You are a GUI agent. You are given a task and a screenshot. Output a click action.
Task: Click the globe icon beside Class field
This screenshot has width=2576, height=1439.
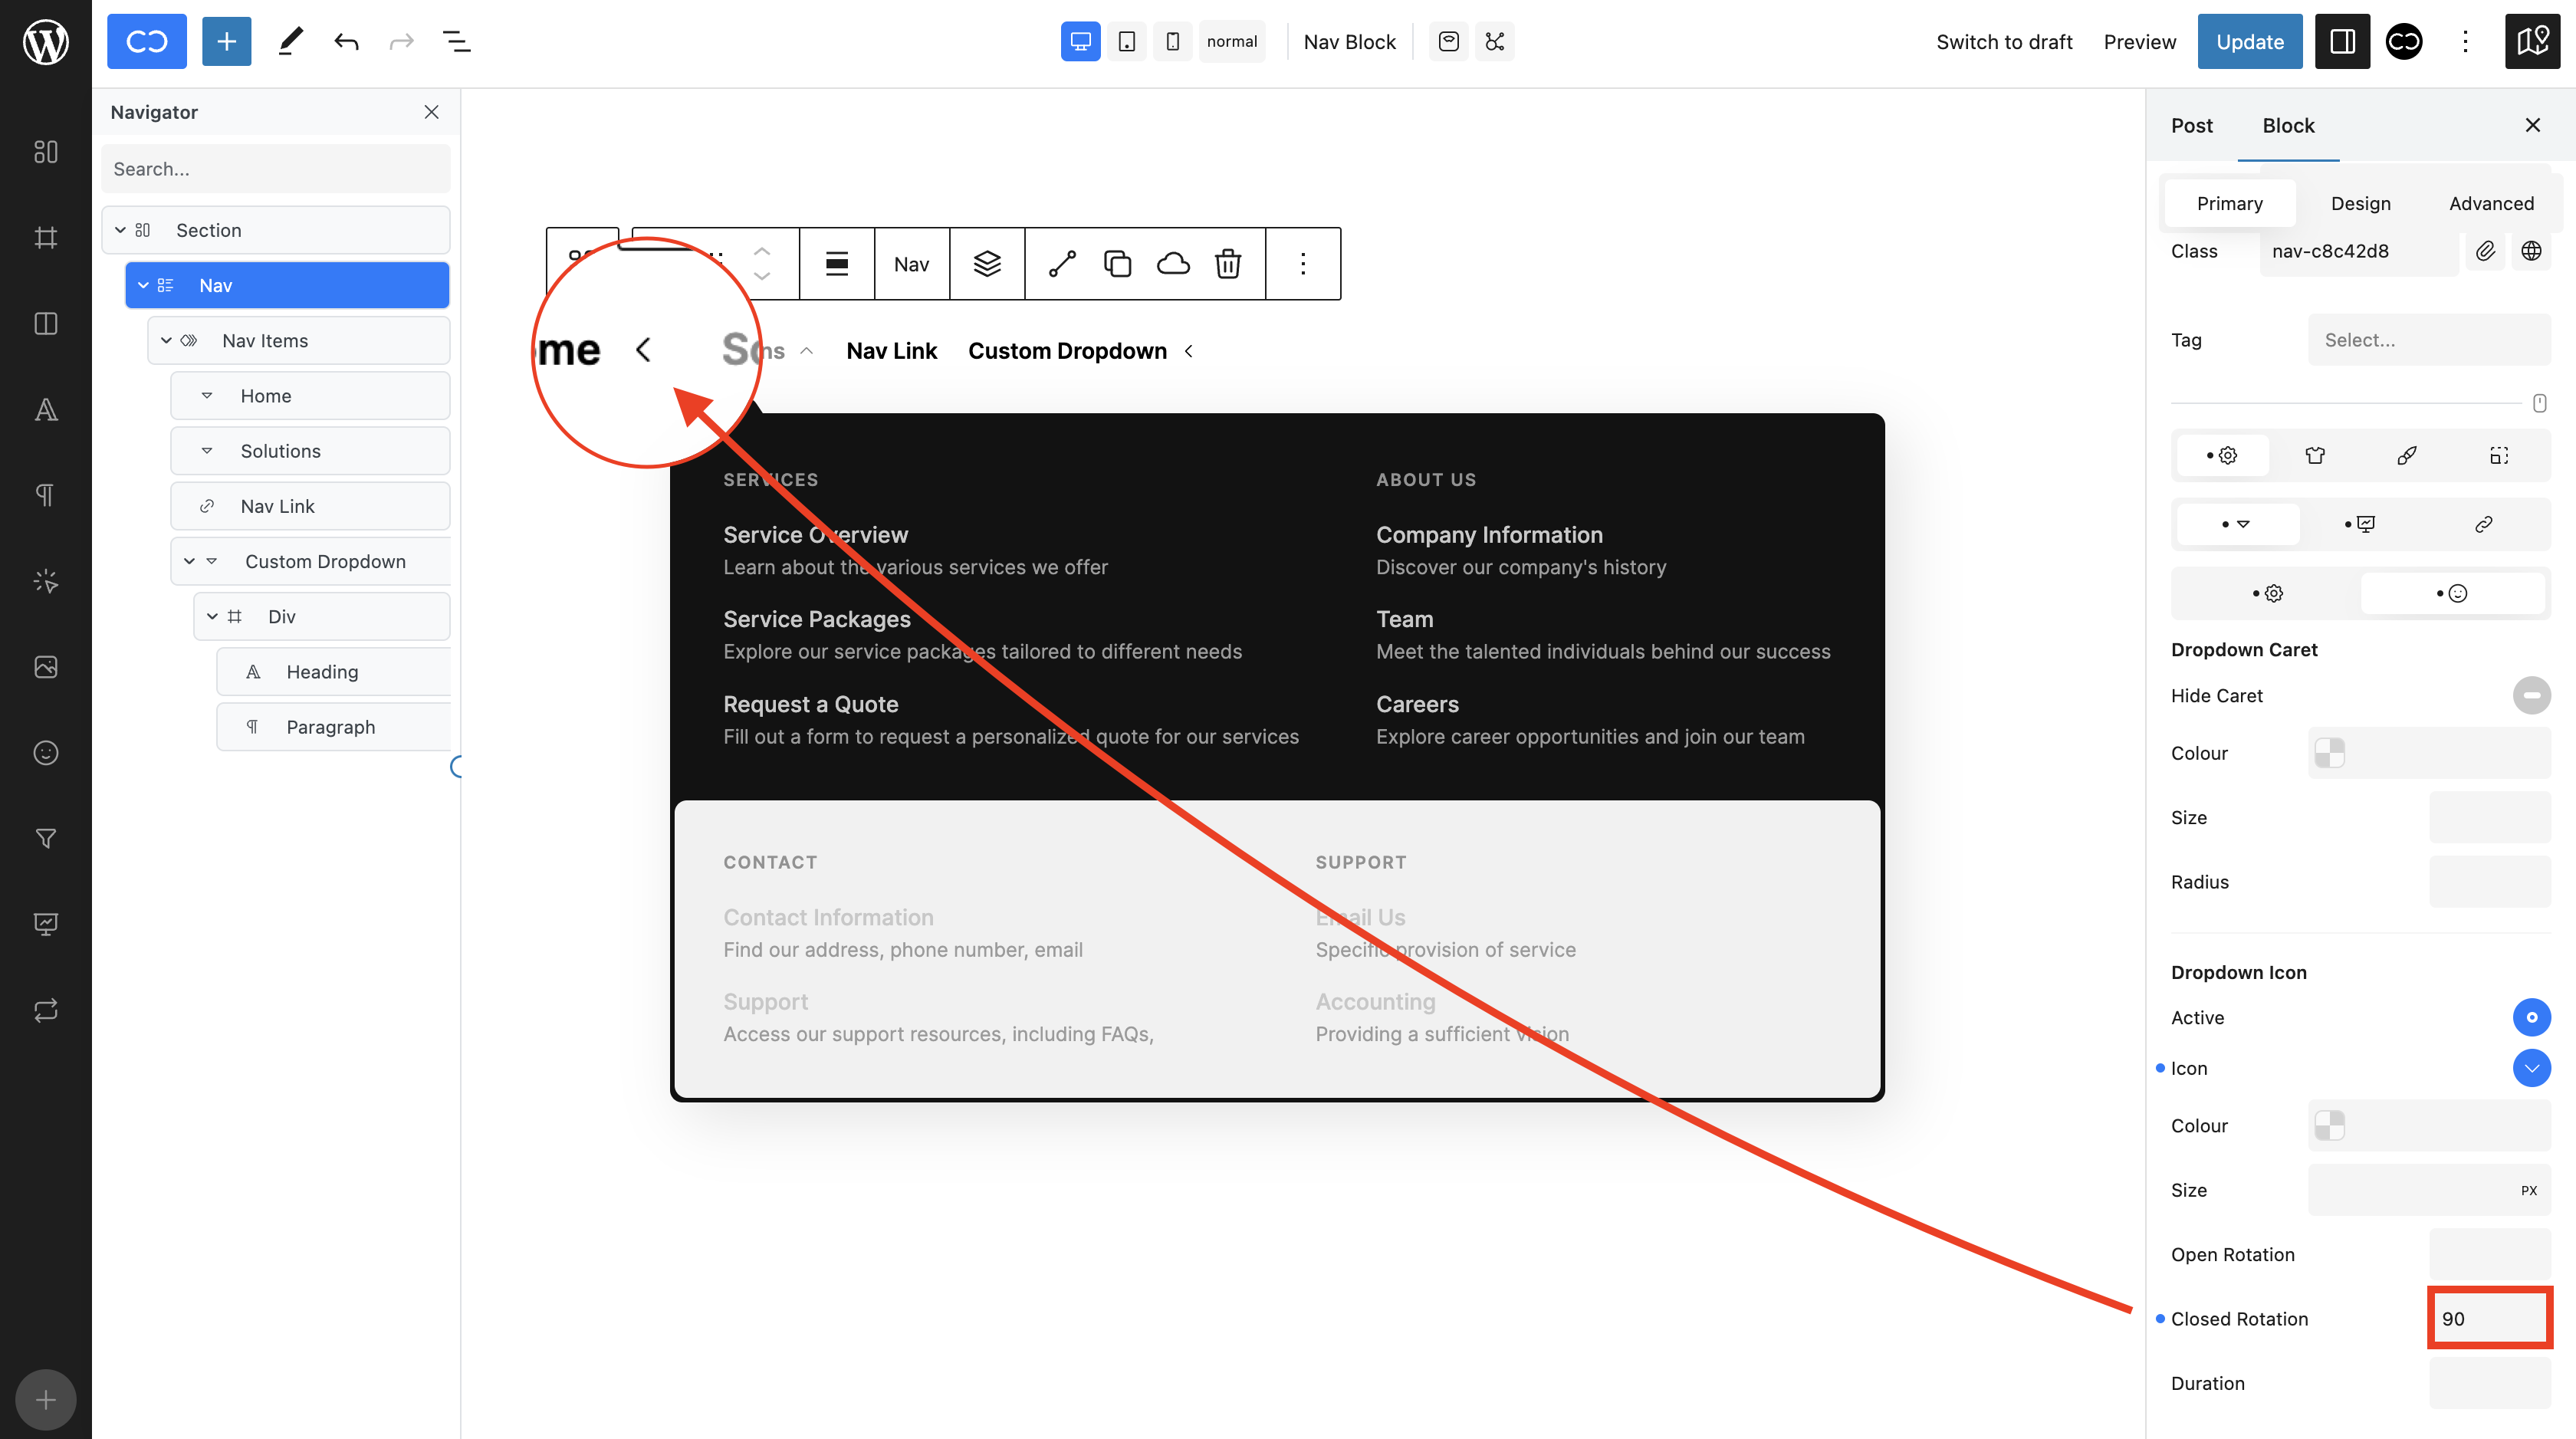pyautogui.click(x=2531, y=251)
